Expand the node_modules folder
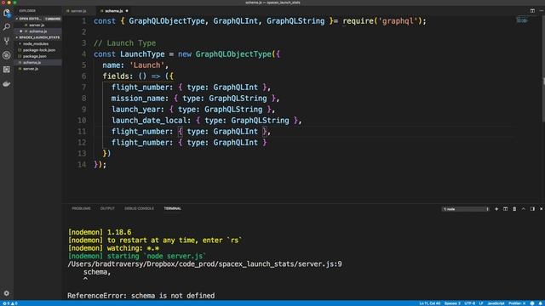This screenshot has width=545, height=306. point(36,43)
